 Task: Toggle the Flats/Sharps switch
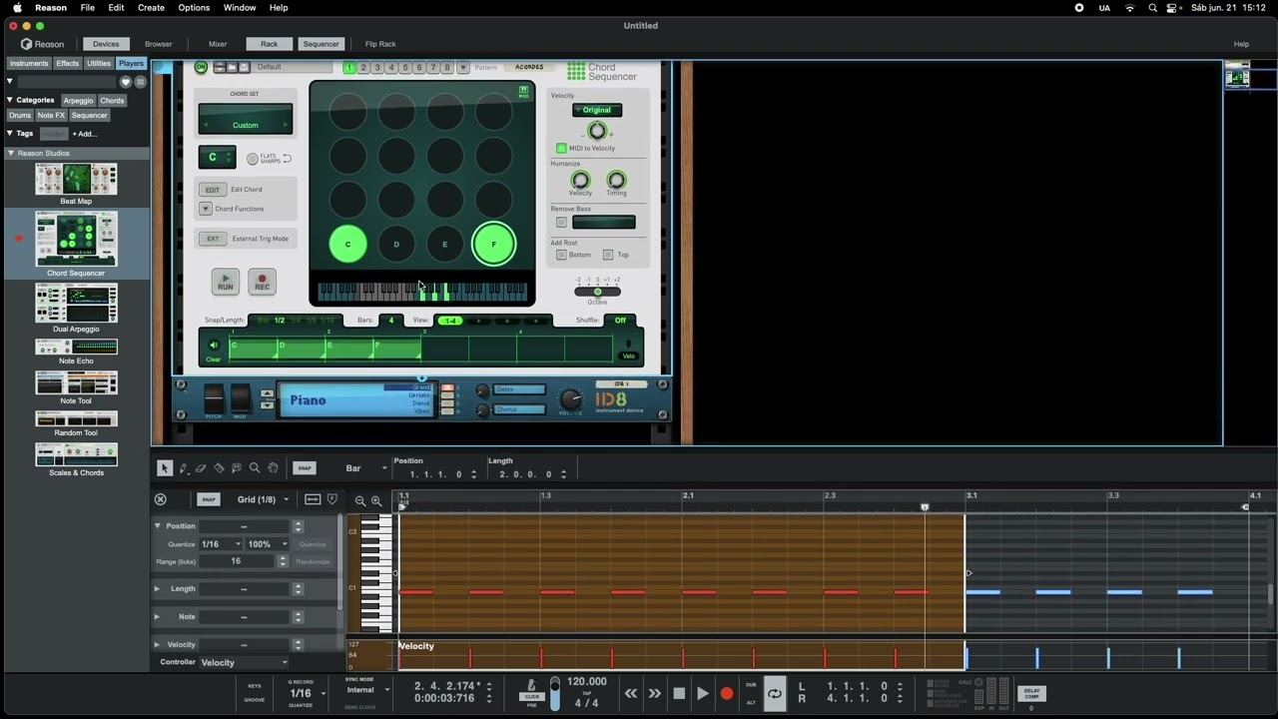click(x=253, y=159)
